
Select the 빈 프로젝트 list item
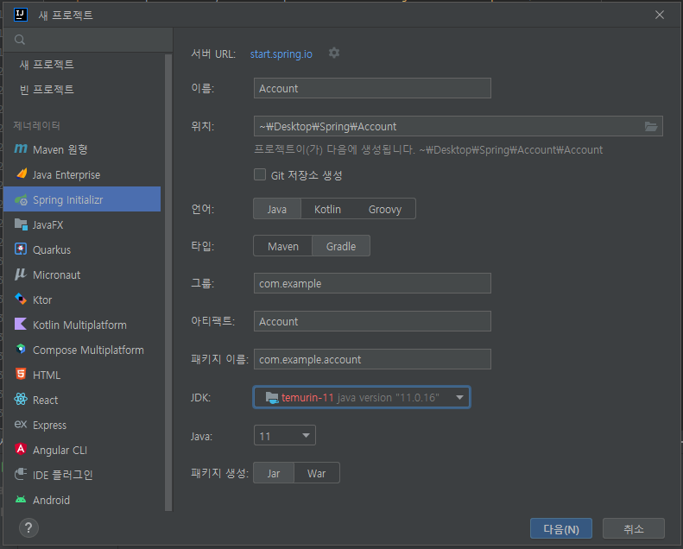[x=47, y=90]
